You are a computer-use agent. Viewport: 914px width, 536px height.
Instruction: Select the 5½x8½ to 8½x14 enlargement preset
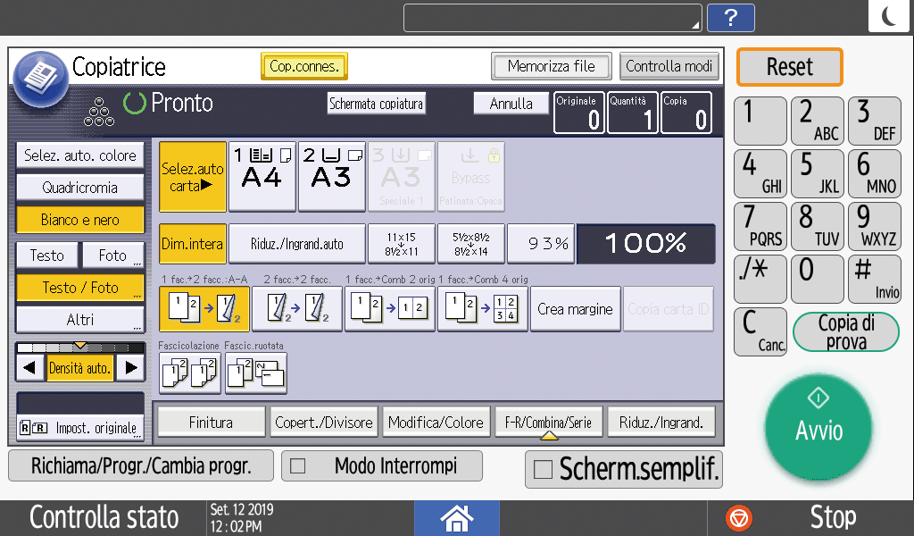[471, 244]
